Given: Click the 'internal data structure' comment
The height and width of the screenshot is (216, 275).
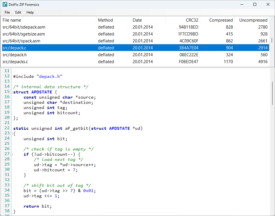Looking at the screenshot, I should (51, 87).
